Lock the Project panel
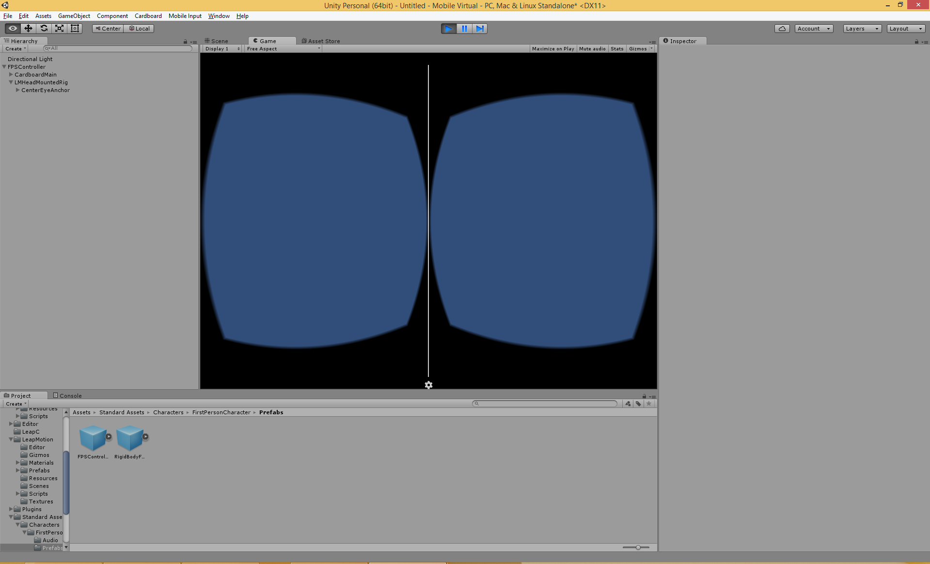Viewport: 930px width, 564px height. (x=644, y=396)
